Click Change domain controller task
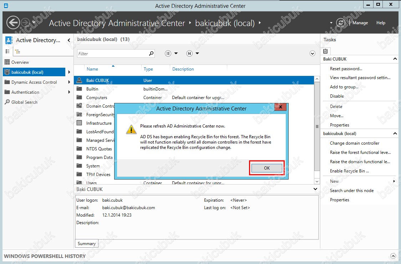 click(x=355, y=143)
